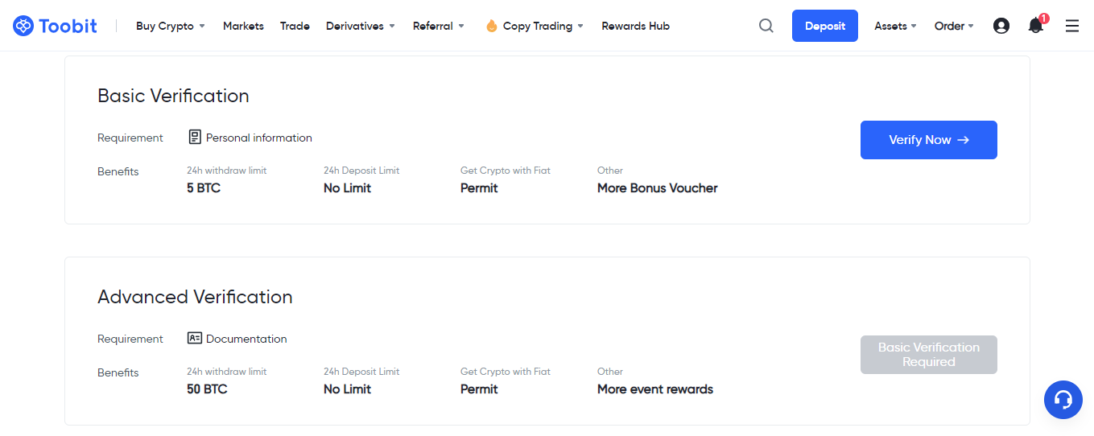Open the Trade menu item
1094x436 pixels.
295,26
